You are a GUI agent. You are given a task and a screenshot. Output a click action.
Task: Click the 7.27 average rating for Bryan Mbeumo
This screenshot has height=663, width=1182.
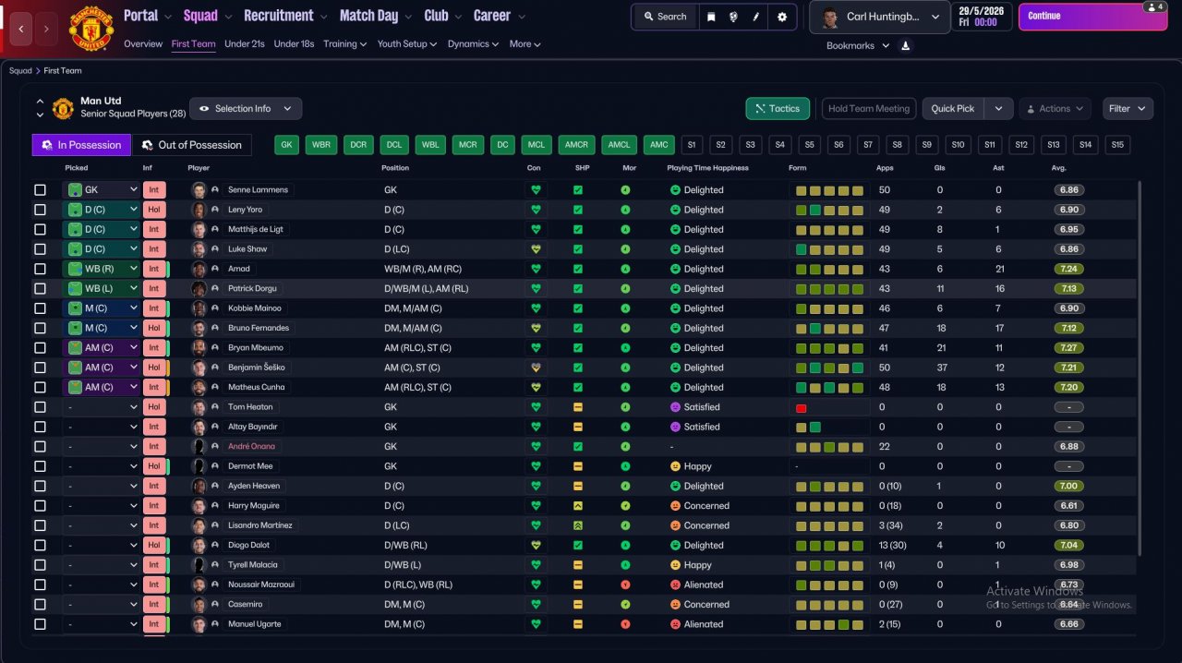pyautogui.click(x=1069, y=348)
